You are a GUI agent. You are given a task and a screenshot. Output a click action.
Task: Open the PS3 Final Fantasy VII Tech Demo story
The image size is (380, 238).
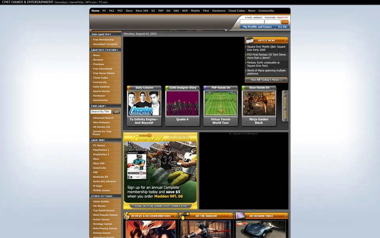[266, 56]
